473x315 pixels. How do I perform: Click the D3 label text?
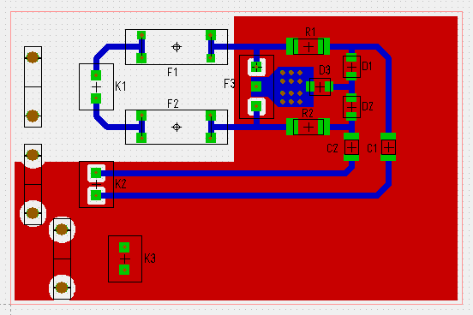[x=325, y=70]
